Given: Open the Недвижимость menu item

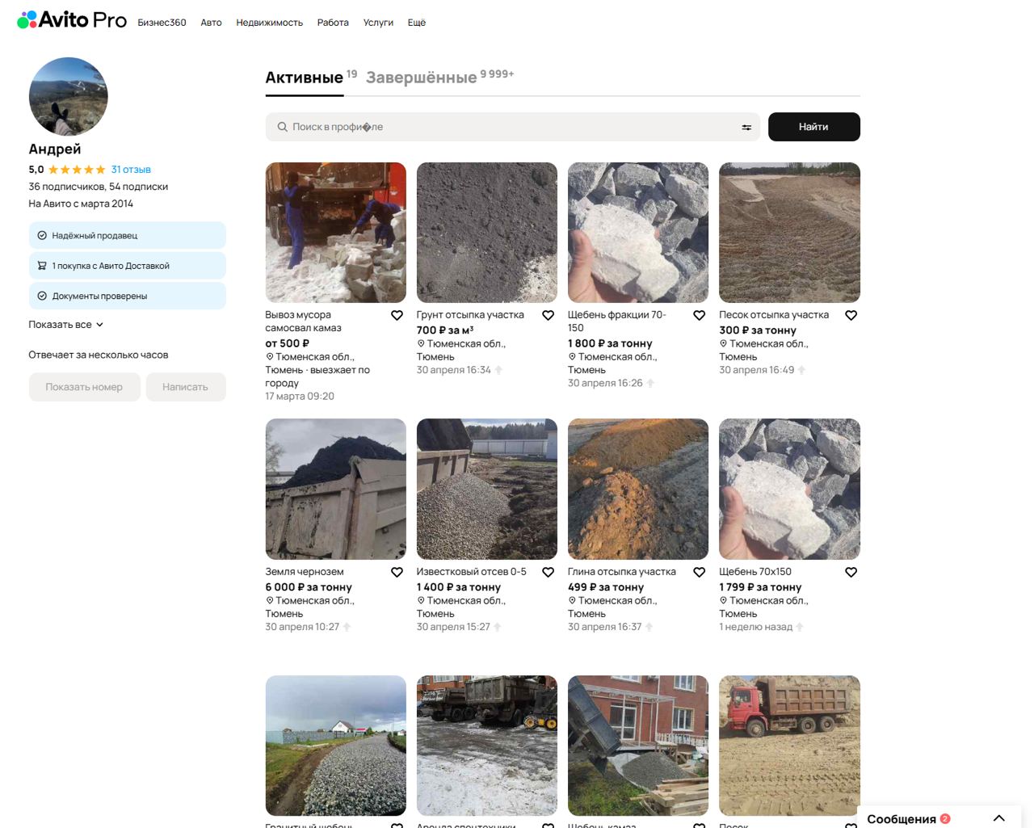Looking at the screenshot, I should coord(269,23).
